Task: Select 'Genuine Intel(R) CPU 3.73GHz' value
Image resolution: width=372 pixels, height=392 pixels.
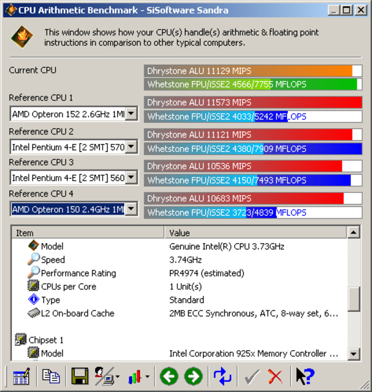Action: [227, 247]
